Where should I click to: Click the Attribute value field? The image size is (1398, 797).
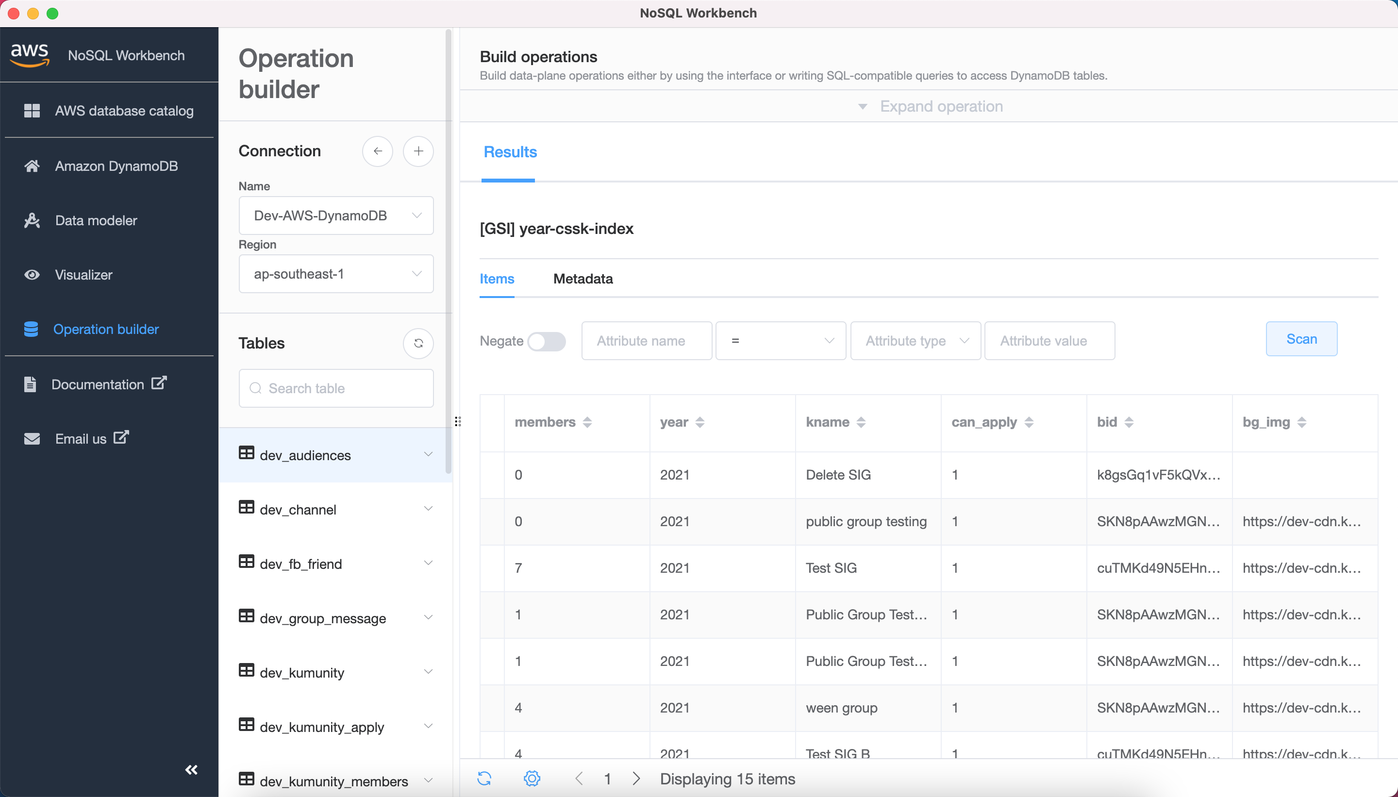point(1049,340)
